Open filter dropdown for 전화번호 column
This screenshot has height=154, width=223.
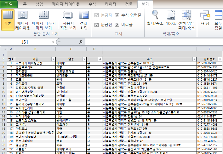[x=220, y=59]
